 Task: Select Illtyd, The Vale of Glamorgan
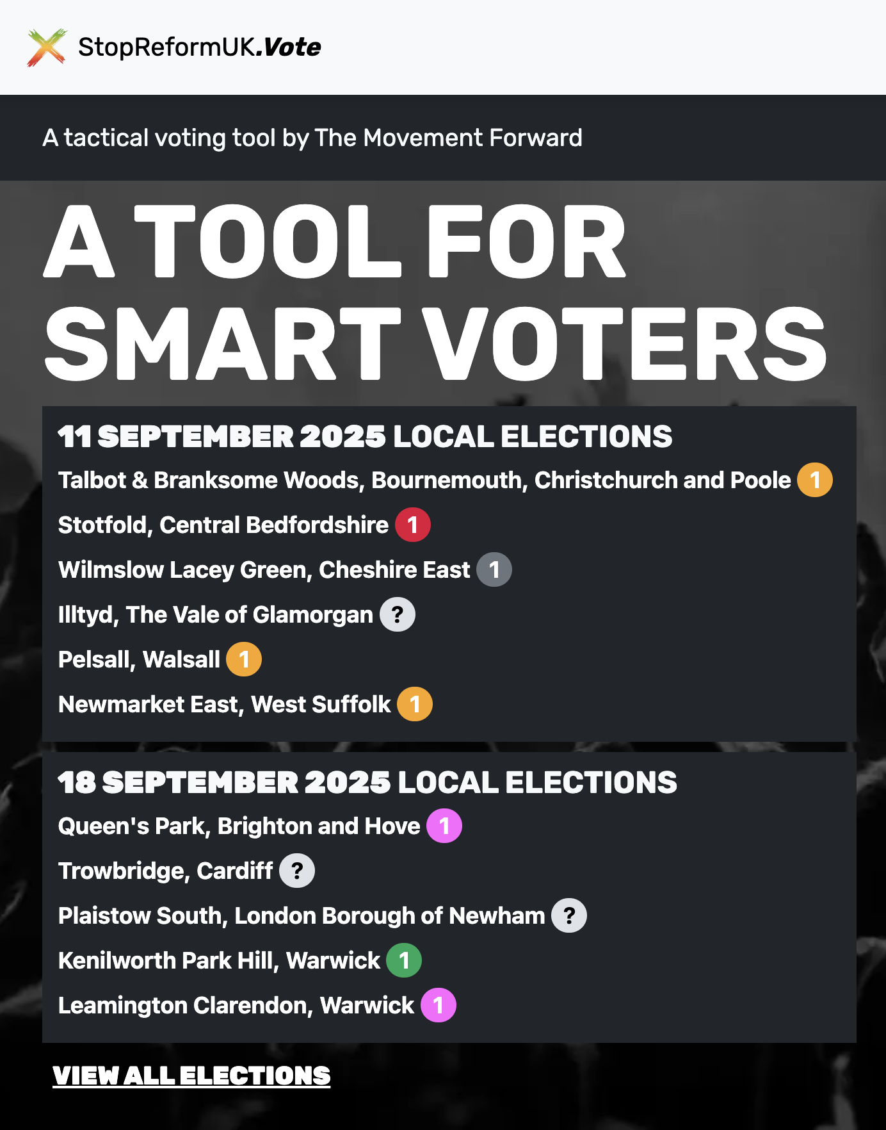point(215,615)
